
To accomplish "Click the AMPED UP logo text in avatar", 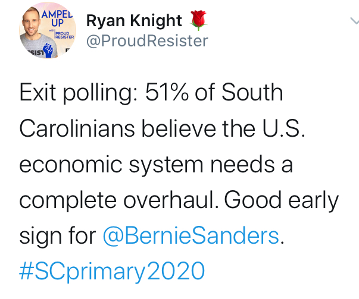I will (x=57, y=19).
